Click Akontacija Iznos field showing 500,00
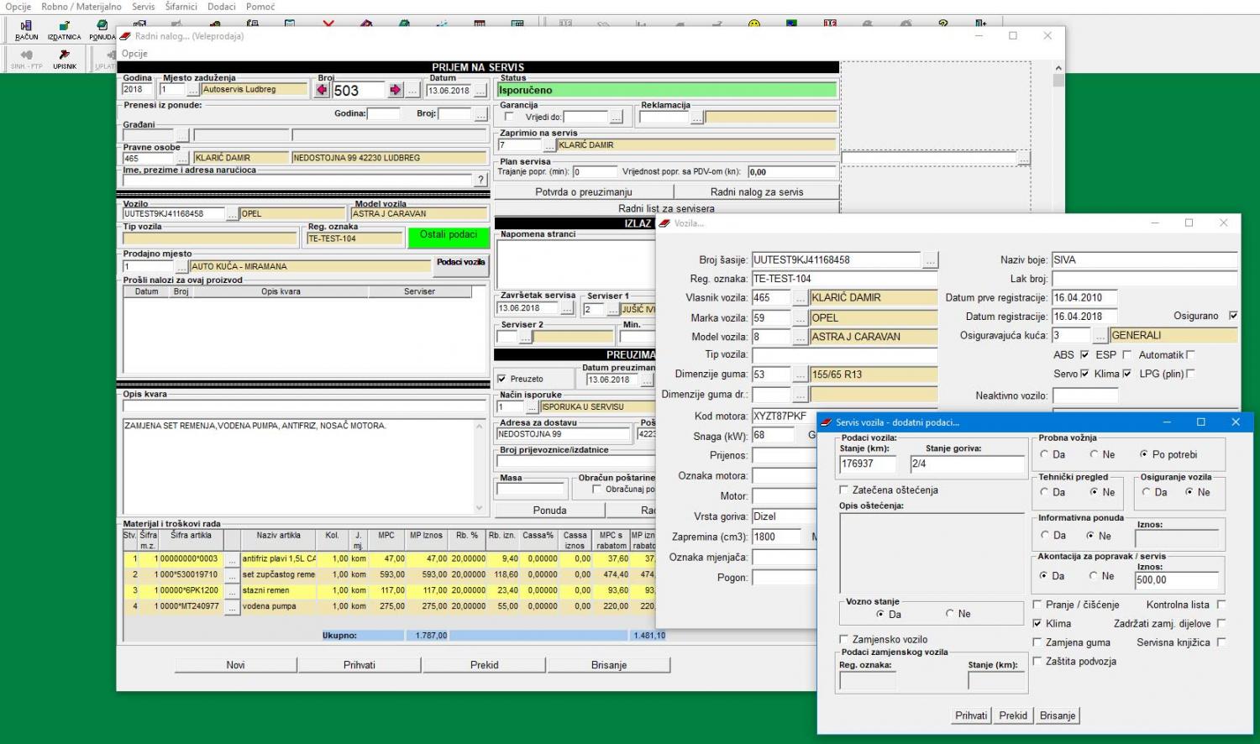Screen dimensions: 1260x744 pos(1176,580)
